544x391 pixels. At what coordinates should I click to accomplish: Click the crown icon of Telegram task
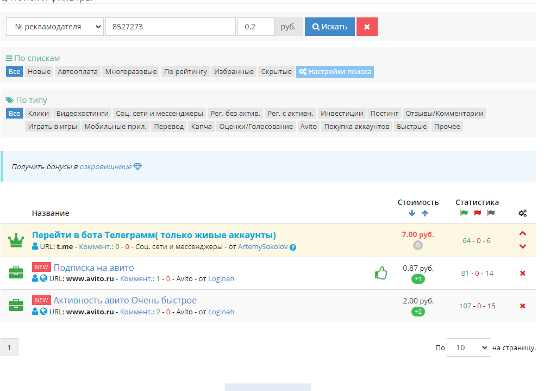[x=16, y=240]
